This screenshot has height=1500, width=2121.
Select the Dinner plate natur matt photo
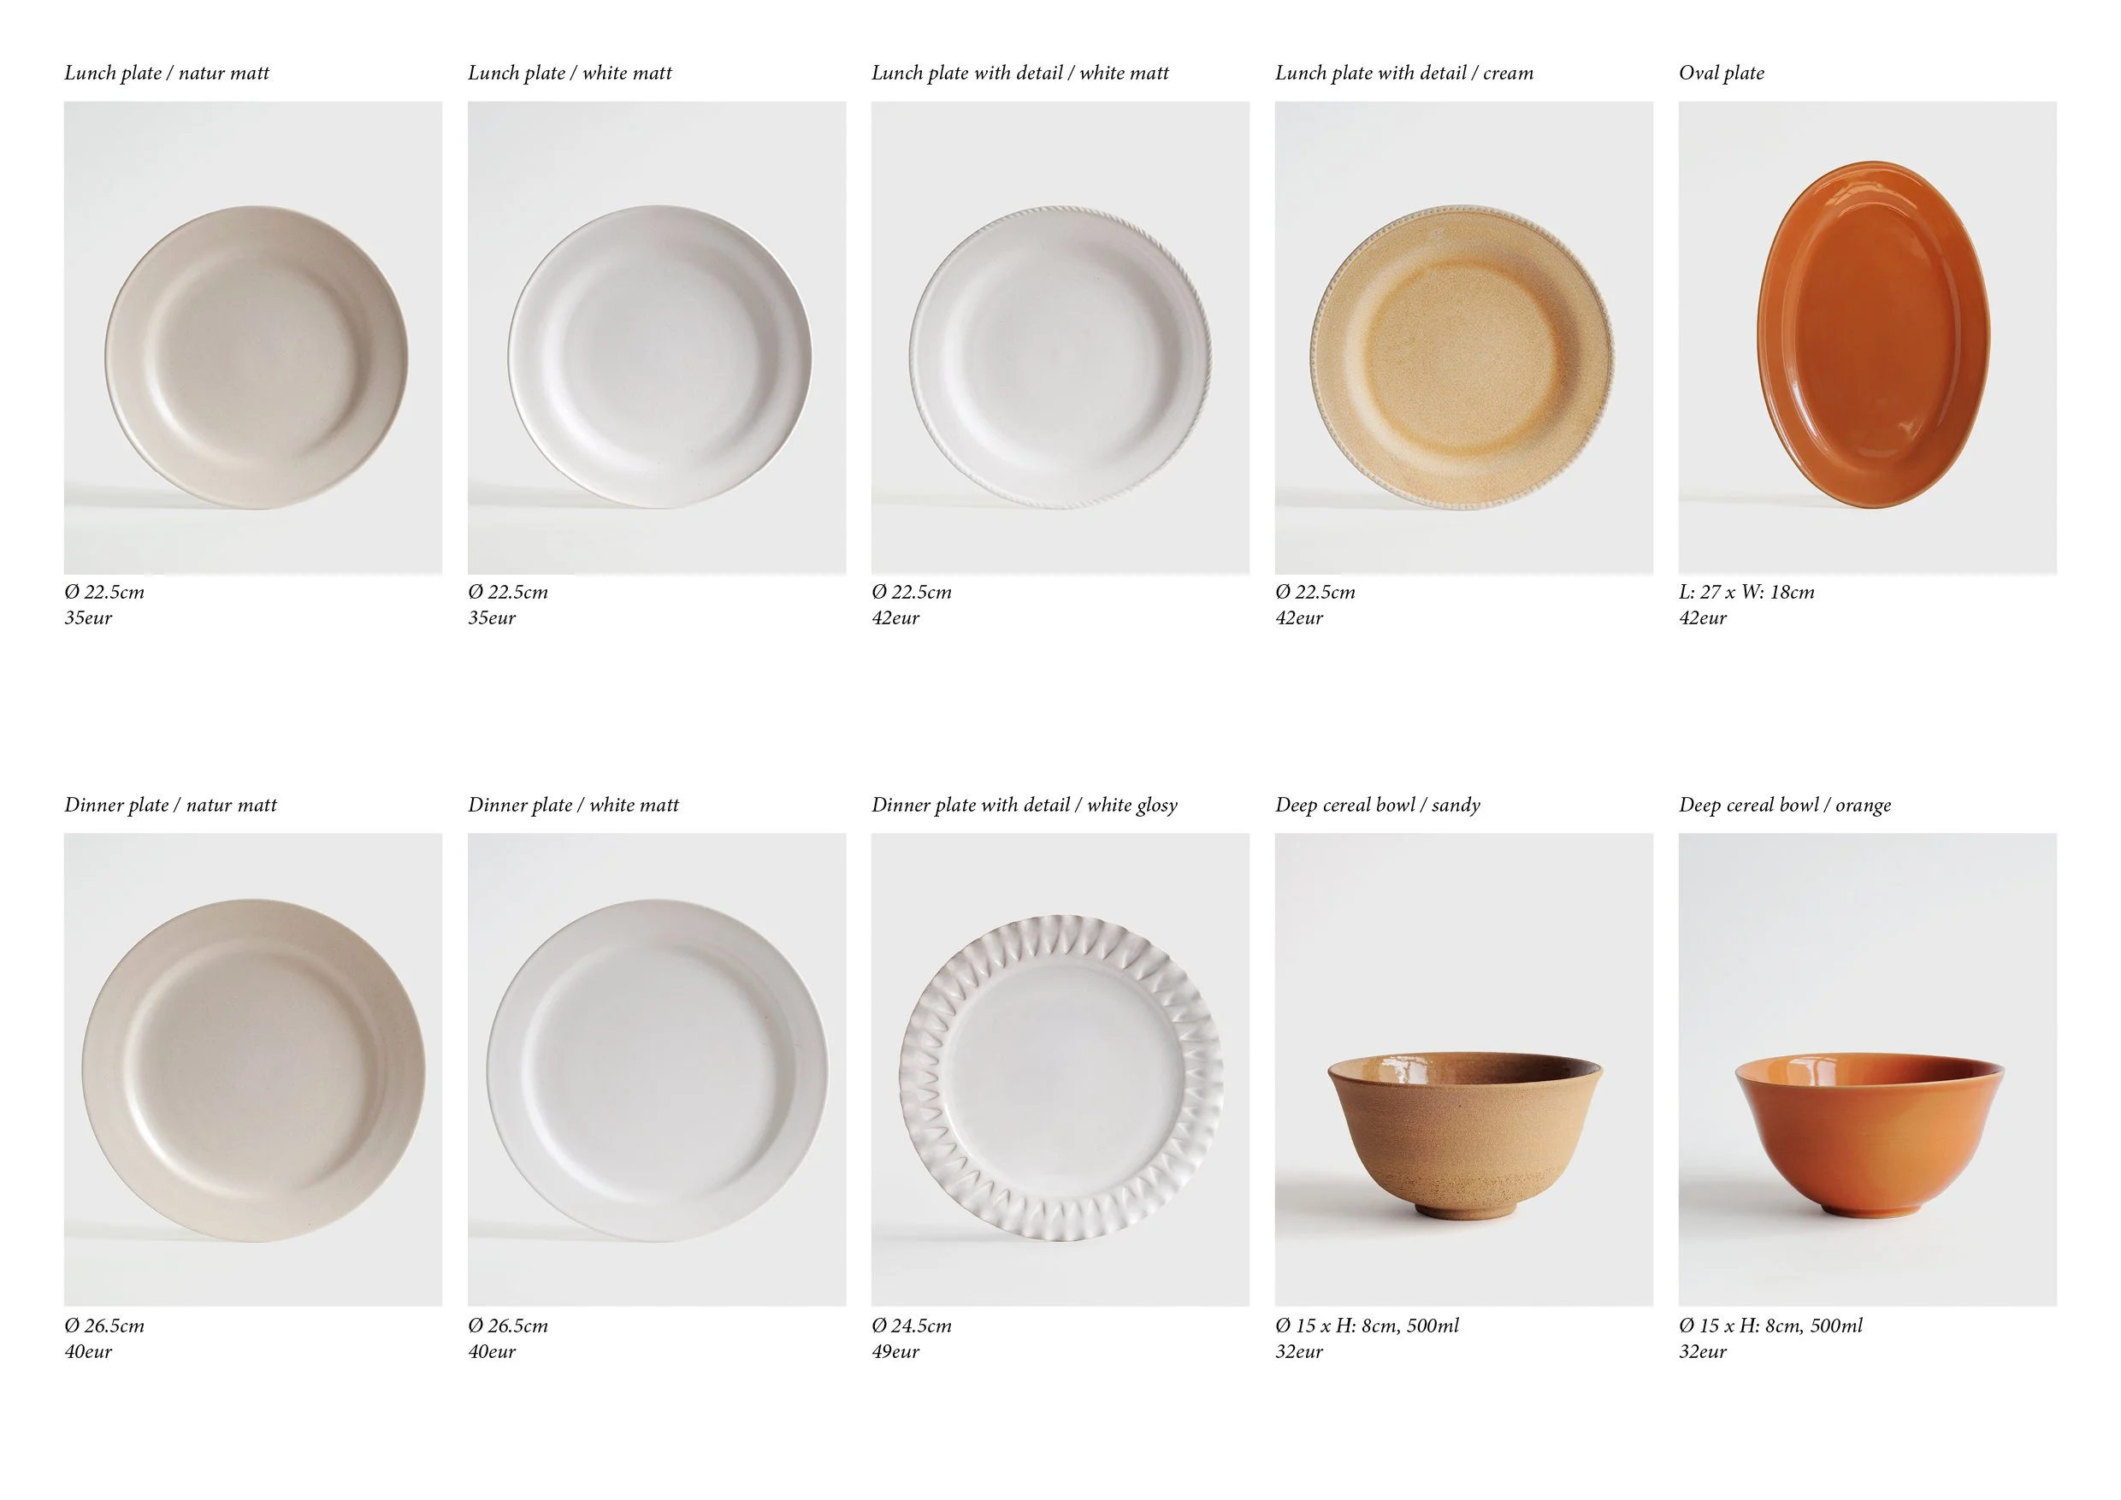point(252,1070)
